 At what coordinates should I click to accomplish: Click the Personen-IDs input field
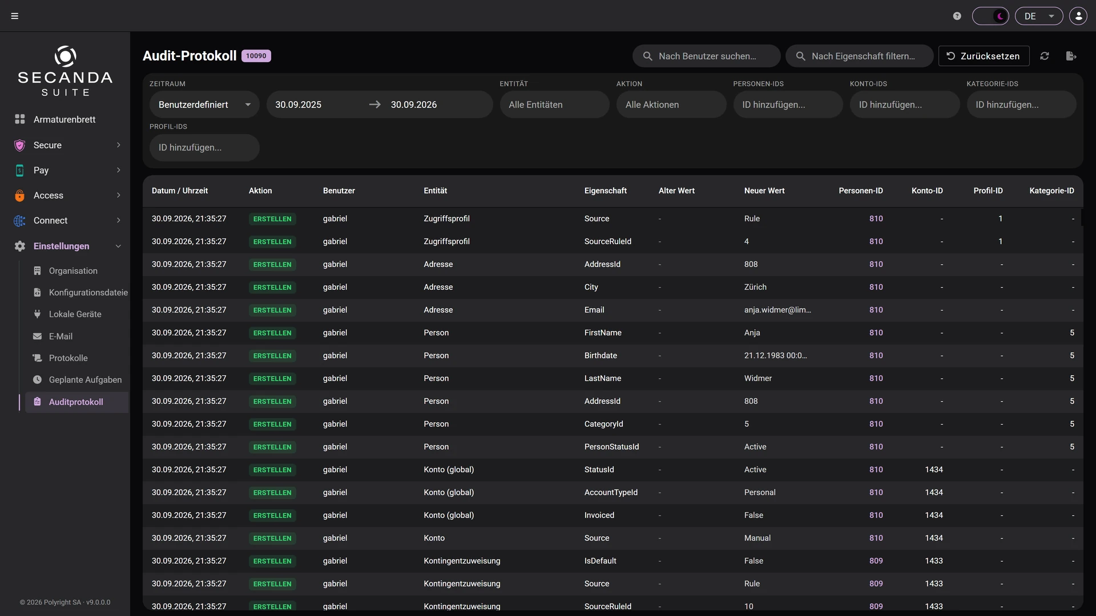[788, 104]
